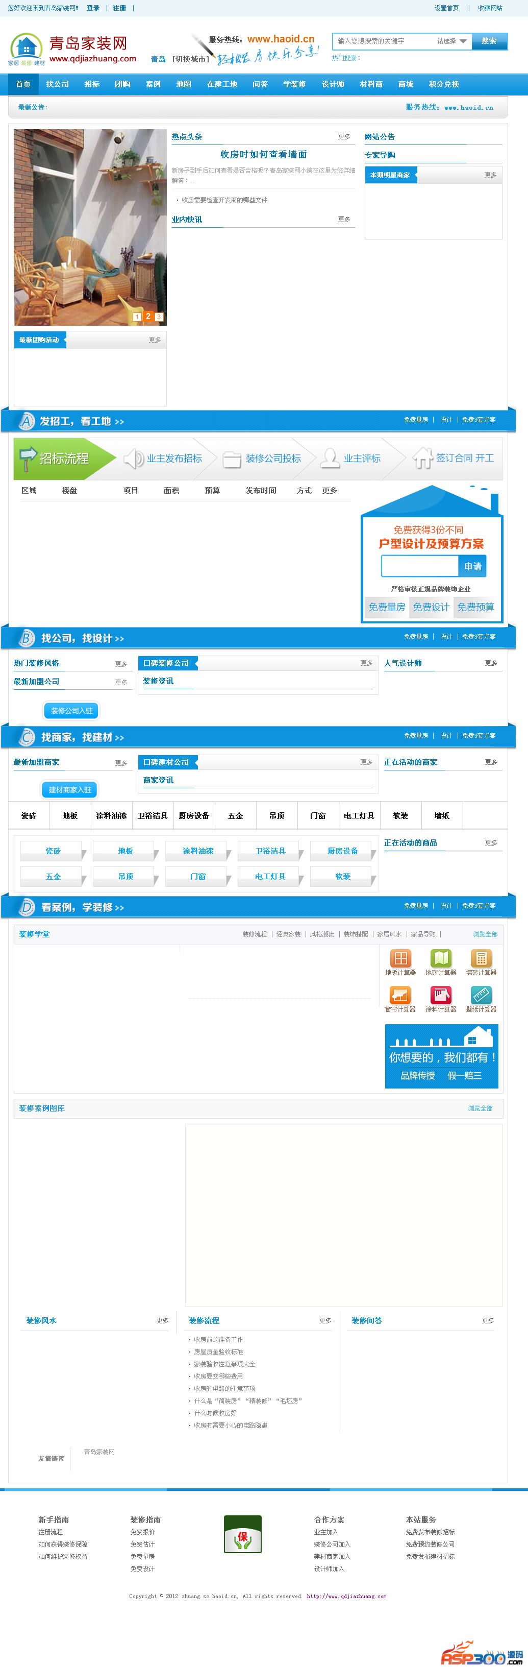Click 收藏网站 in the top bar
This screenshot has width=528, height=1667.
(490, 8)
